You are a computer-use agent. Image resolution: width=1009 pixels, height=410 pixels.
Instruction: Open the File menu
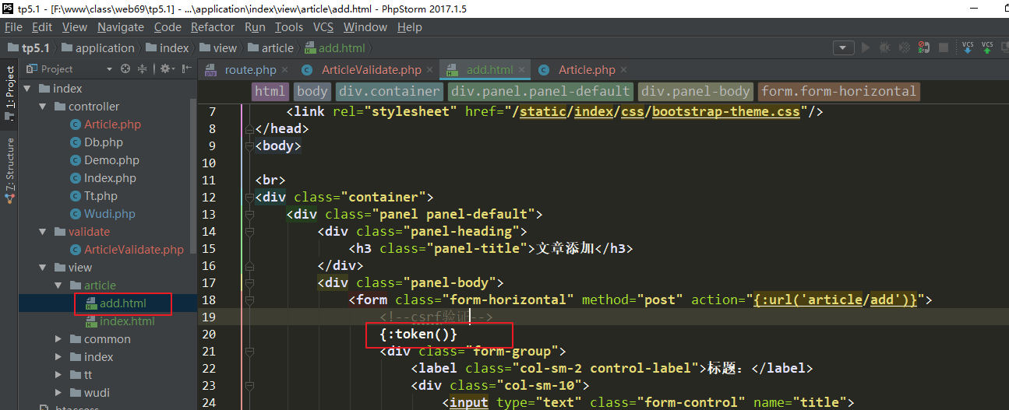tap(13, 26)
